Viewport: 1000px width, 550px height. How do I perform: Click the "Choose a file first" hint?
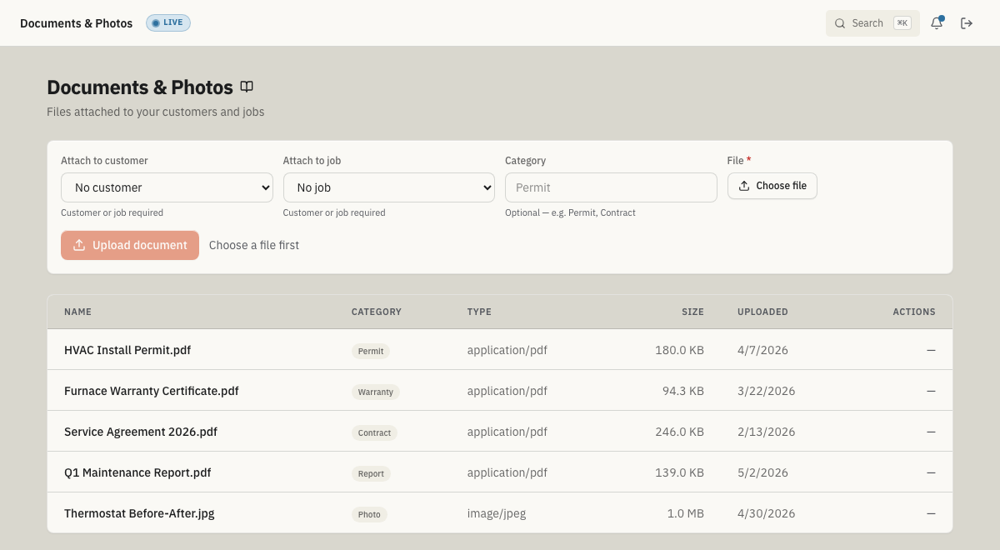(254, 245)
